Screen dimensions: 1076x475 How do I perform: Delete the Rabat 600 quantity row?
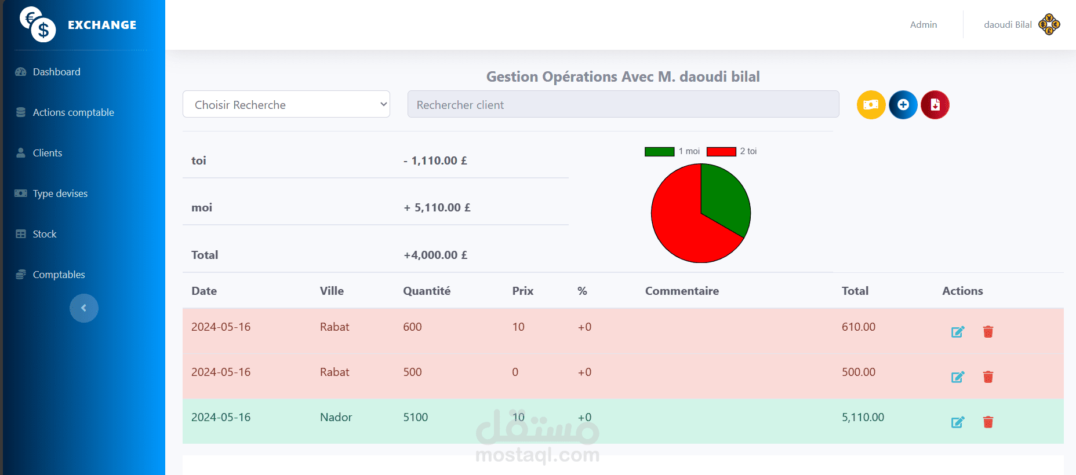tap(988, 332)
